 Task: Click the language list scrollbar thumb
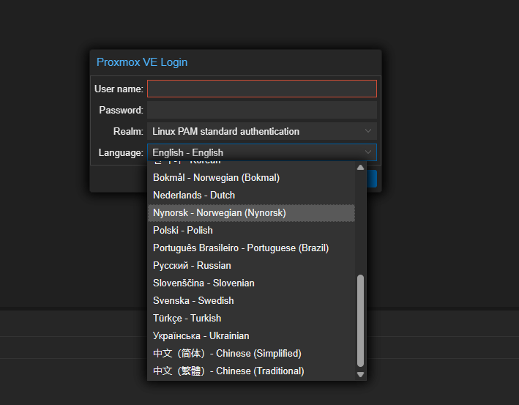point(360,321)
